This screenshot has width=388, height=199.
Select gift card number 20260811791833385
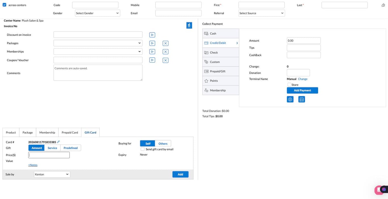[x=42, y=142]
